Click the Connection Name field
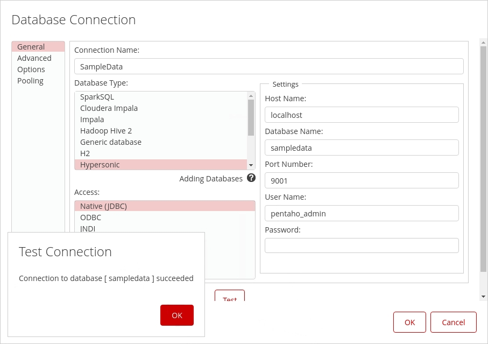This screenshot has height=344, width=488. [x=268, y=66]
